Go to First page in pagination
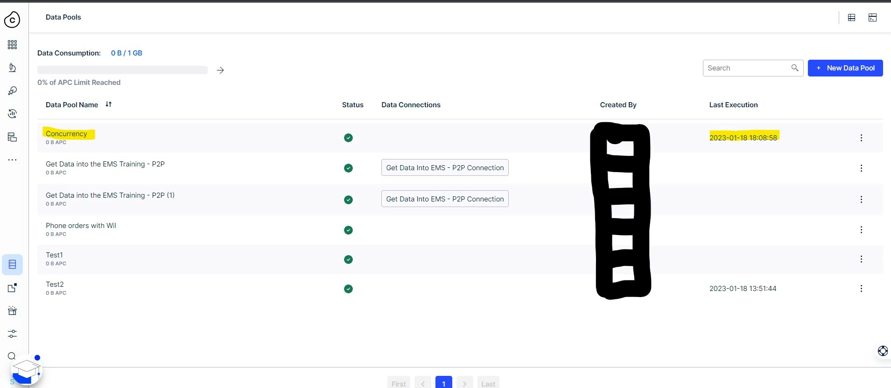Viewport: 891px width, 388px height. (x=399, y=383)
